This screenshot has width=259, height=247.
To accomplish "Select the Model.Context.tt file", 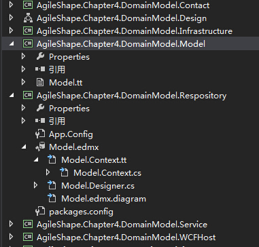I will pyautogui.click(x=94, y=160).
